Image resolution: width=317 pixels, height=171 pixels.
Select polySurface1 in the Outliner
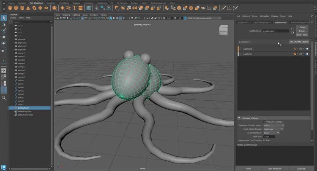coord(23,108)
